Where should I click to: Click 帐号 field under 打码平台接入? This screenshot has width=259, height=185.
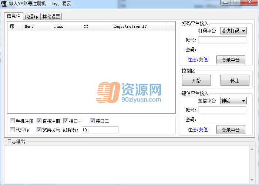[x=222, y=40]
